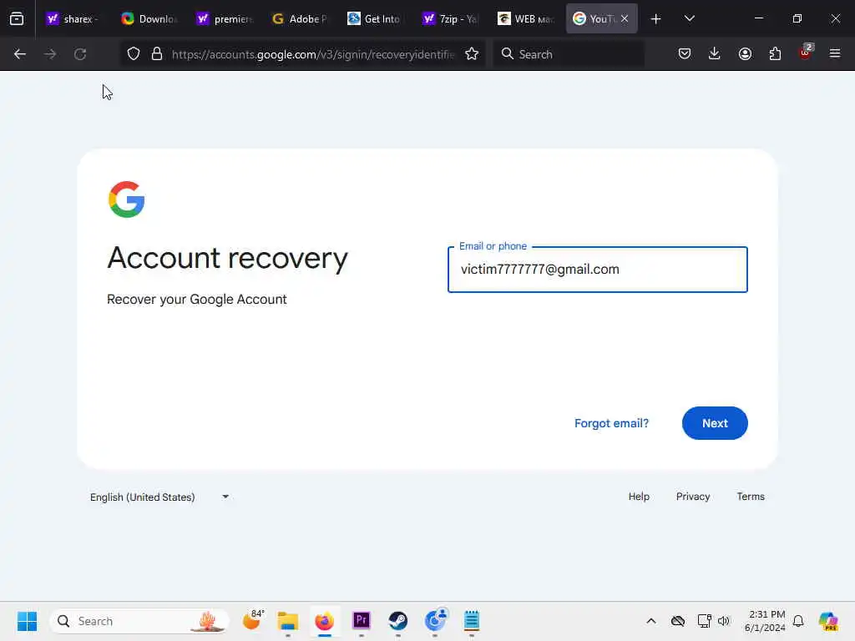Open File Explorer from the taskbar

point(288,621)
